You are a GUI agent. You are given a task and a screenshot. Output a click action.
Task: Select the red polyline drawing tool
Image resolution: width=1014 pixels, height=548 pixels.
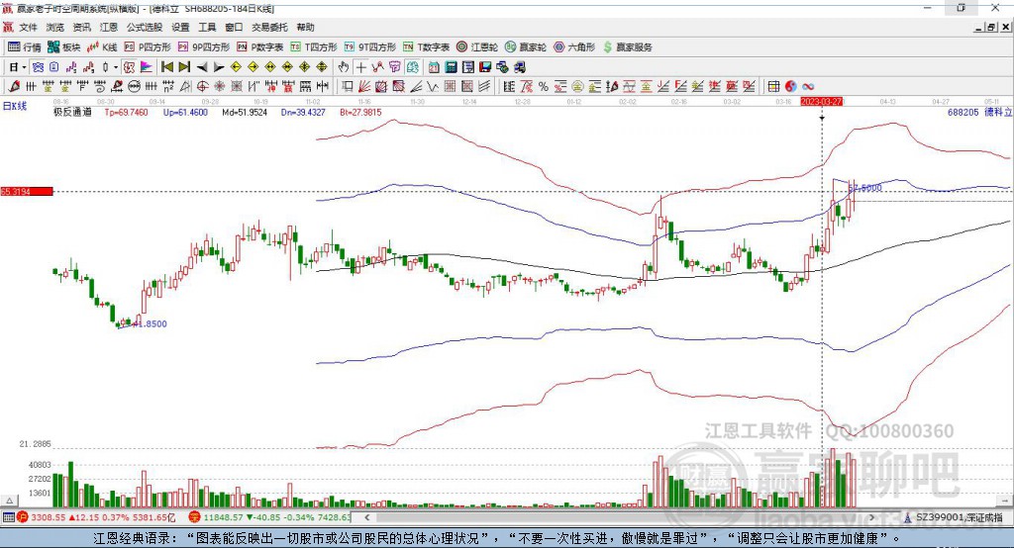(377, 67)
